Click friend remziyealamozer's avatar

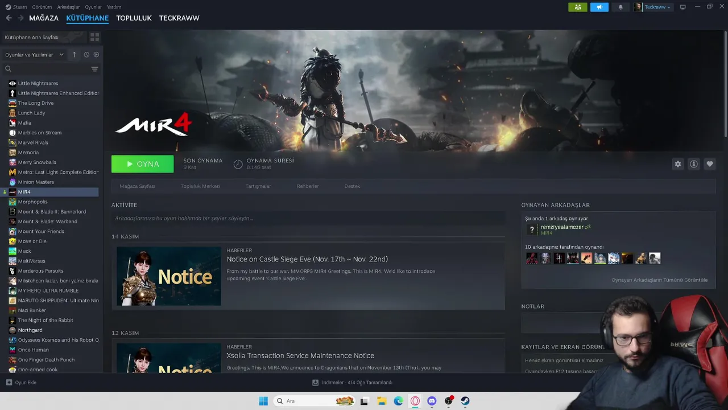click(x=532, y=229)
